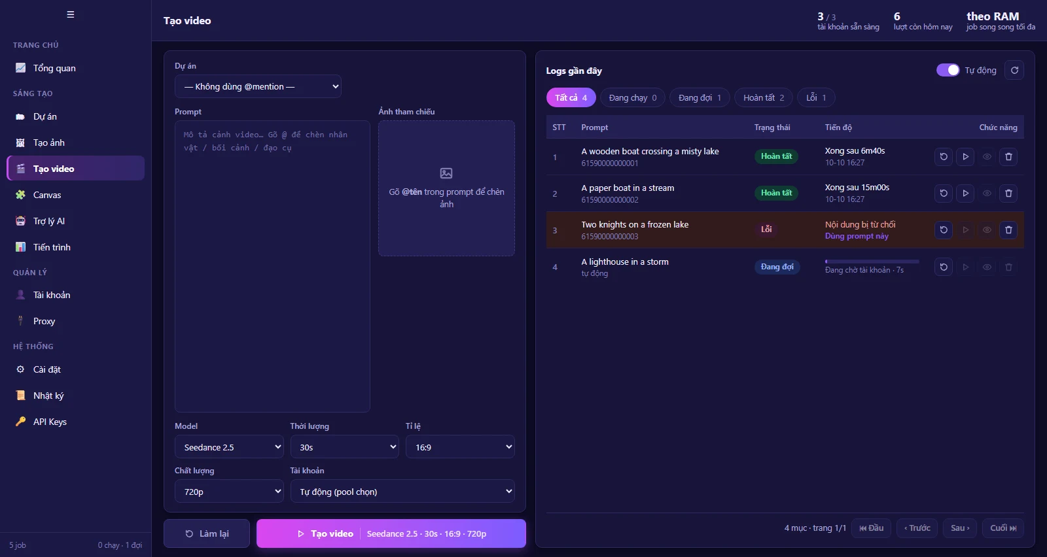Go to Sau next page
This screenshot has width=1047, height=557.
click(960, 528)
